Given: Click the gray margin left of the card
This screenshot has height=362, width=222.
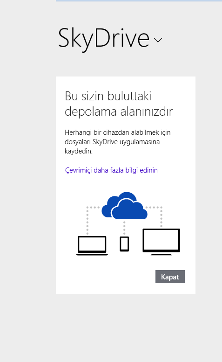Looking at the screenshot, I should click(27, 185).
